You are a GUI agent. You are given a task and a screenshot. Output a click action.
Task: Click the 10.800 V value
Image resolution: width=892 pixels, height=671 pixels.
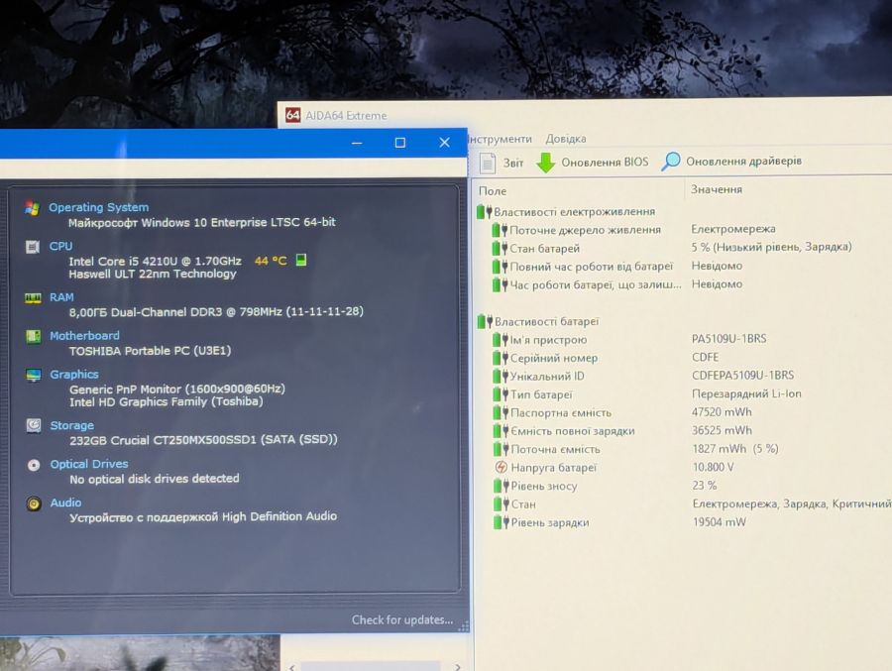[x=713, y=467]
